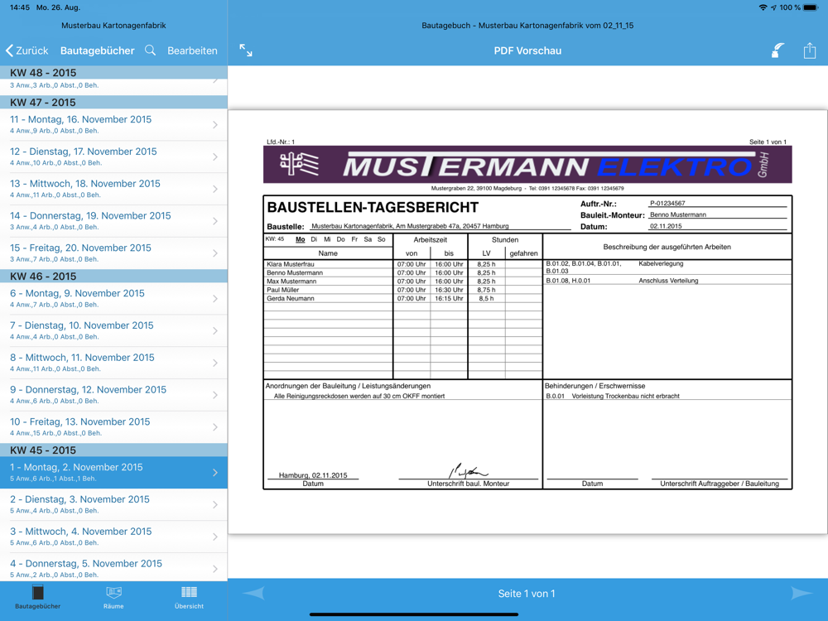Open entry Mittwoch, 11. November 2015
Viewport: 828px width, 621px height.
click(x=113, y=363)
